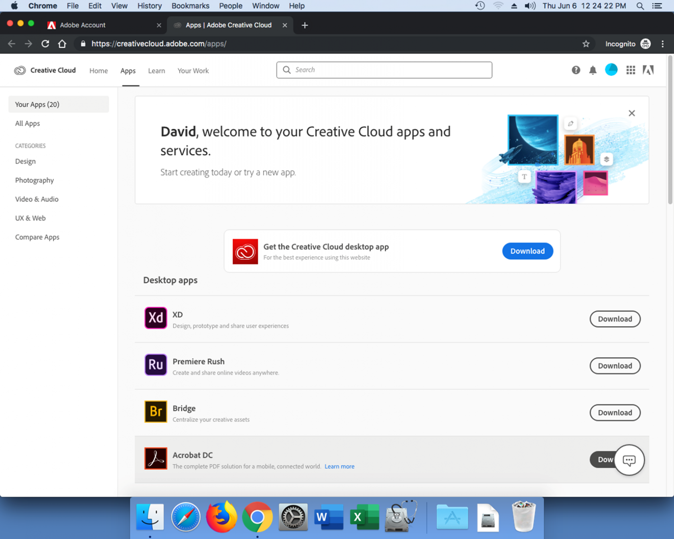Open the profile avatar menu

click(x=611, y=70)
